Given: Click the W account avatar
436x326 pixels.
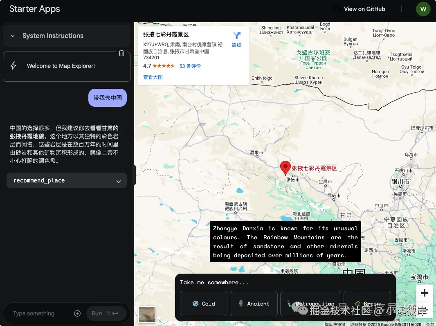Looking at the screenshot, I should (x=423, y=9).
